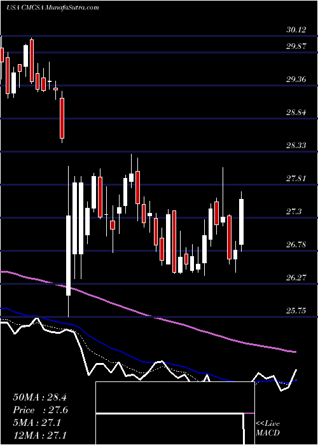Click the 28.84 price axis label

pyautogui.click(x=296, y=112)
